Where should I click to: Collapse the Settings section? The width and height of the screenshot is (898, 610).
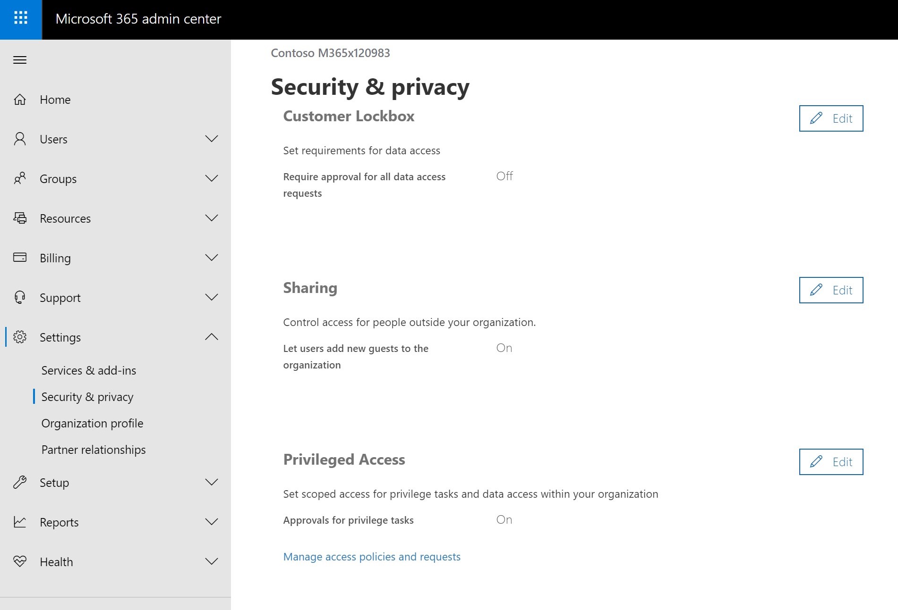pyautogui.click(x=211, y=337)
